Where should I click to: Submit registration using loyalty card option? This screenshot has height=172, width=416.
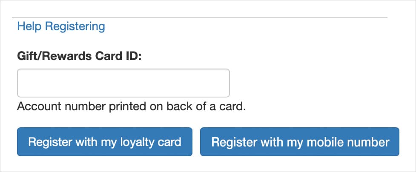(104, 142)
